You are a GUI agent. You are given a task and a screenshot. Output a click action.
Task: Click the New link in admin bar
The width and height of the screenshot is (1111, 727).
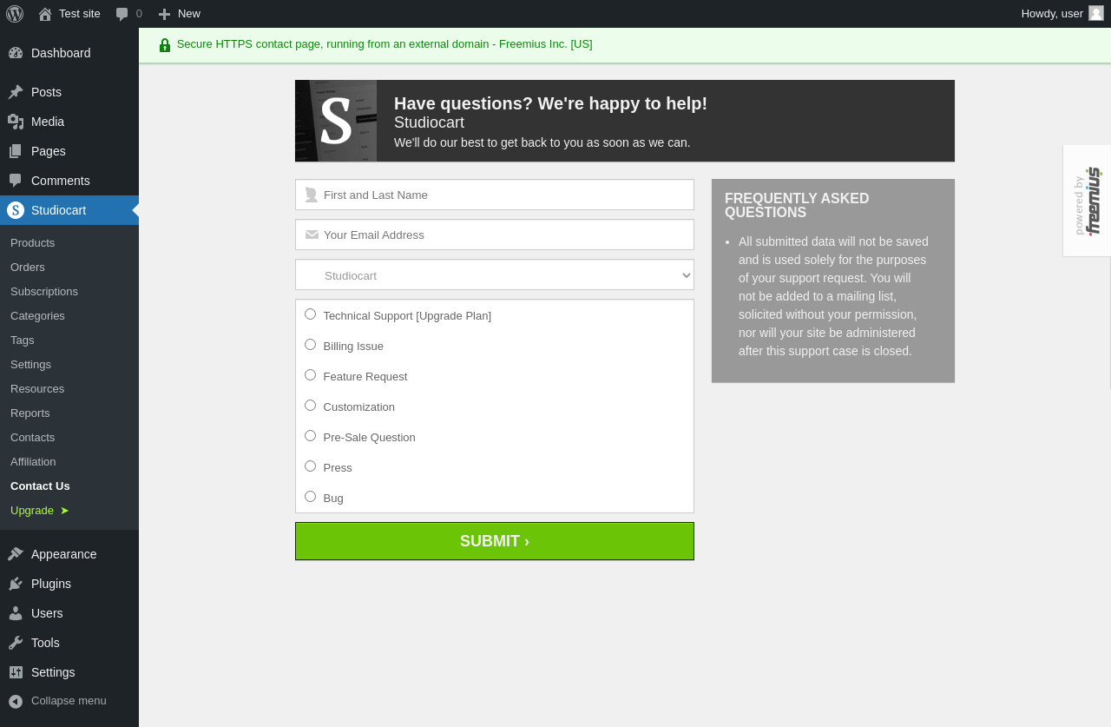(189, 14)
